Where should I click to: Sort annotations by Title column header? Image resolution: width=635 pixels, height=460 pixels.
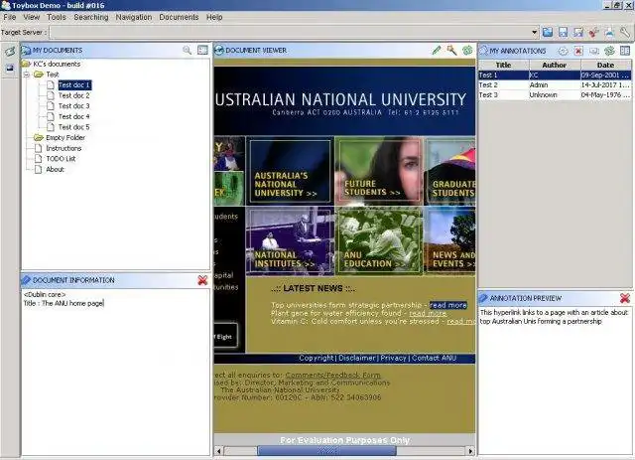(503, 65)
